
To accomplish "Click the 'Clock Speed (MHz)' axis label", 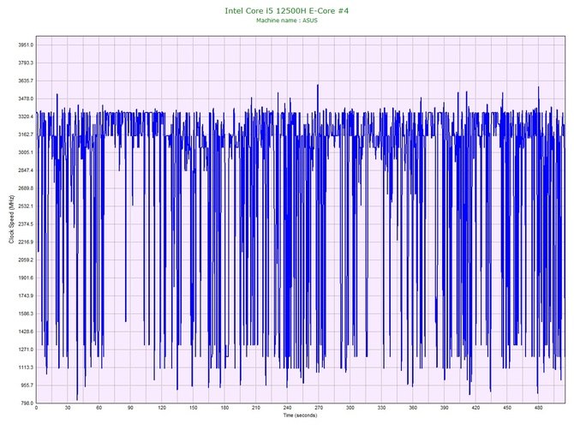I will click(x=11, y=219).
